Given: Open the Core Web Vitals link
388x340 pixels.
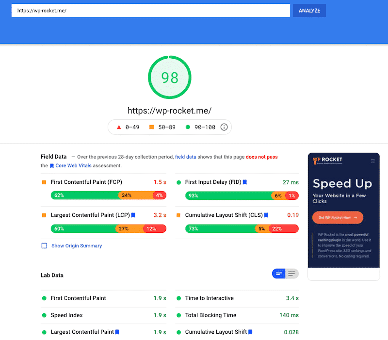Looking at the screenshot, I should [x=73, y=165].
